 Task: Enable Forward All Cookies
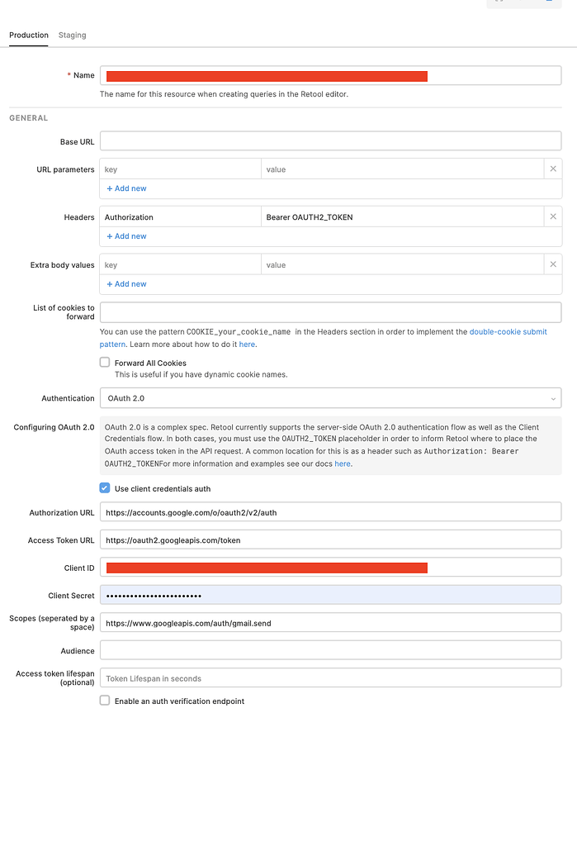pyautogui.click(x=105, y=362)
